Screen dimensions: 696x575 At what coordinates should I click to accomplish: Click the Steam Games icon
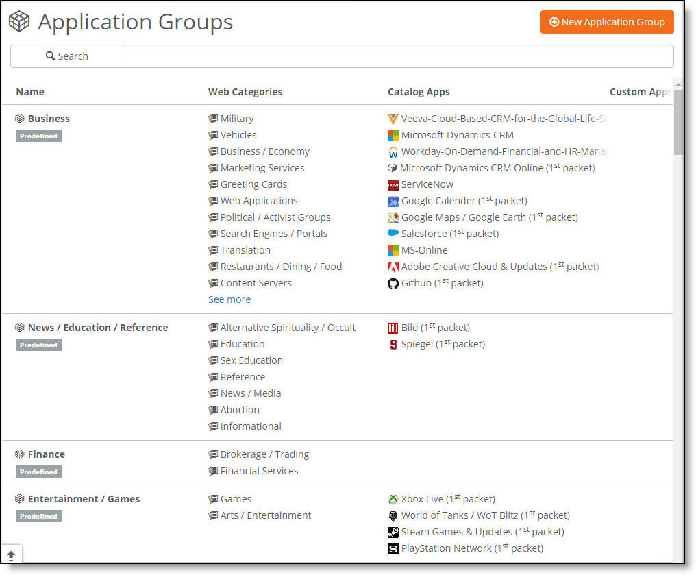393,532
